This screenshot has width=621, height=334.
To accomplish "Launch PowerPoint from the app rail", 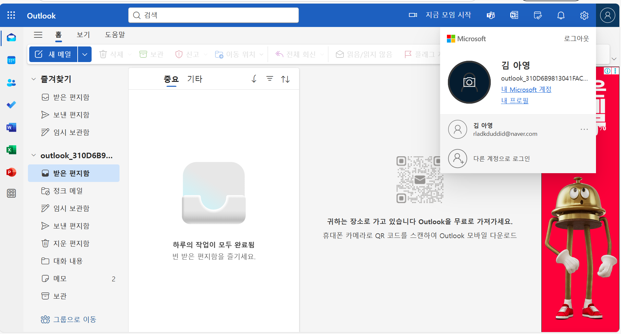I will coord(11,172).
